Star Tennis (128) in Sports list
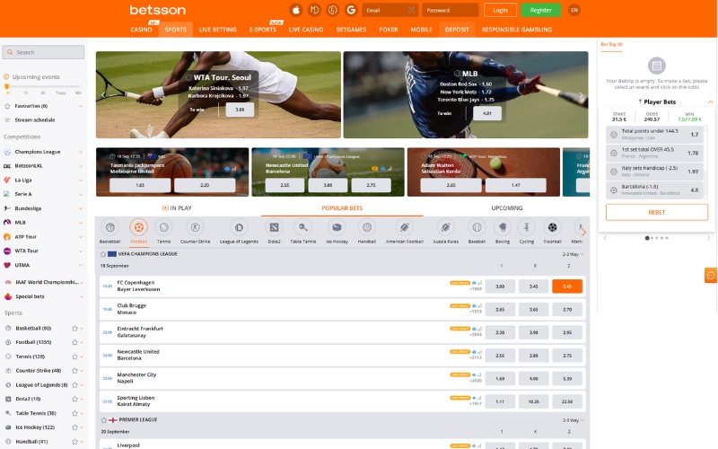Screen dimensions: 718x449 click(x=74, y=357)
